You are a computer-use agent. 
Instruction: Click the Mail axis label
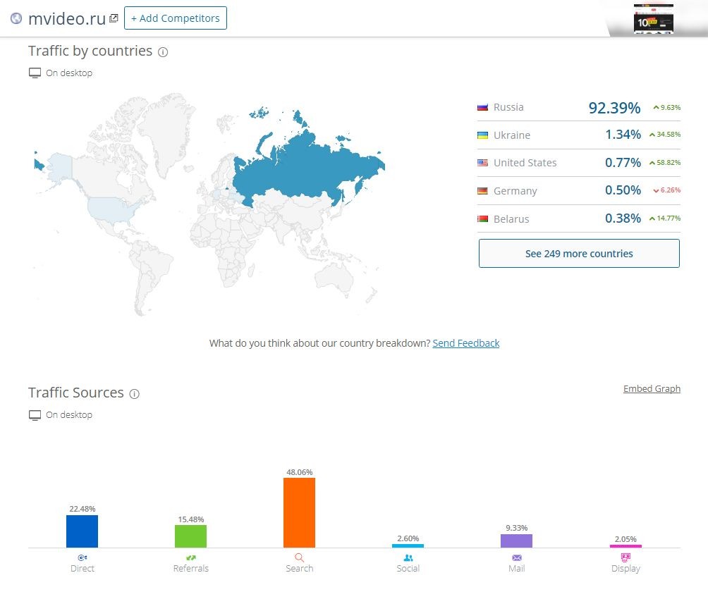(x=517, y=569)
